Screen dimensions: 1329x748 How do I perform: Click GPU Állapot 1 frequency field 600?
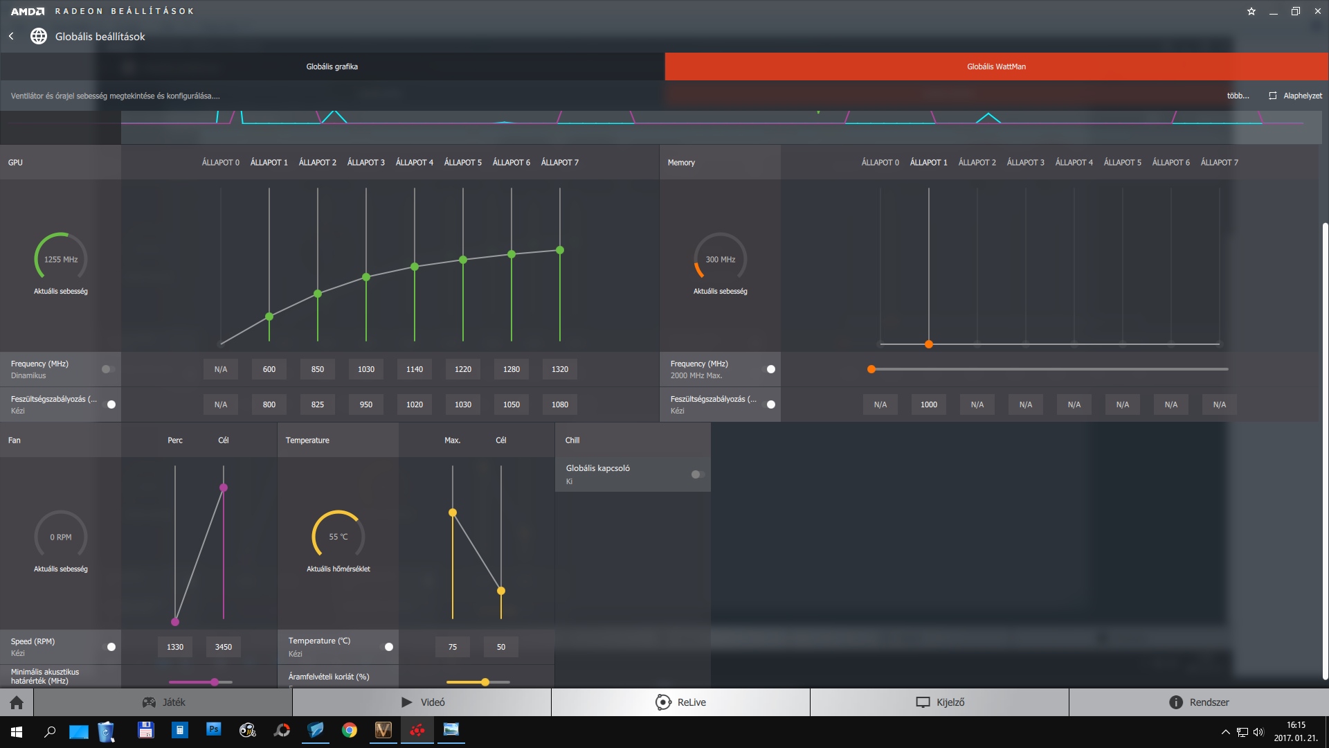[x=269, y=369]
